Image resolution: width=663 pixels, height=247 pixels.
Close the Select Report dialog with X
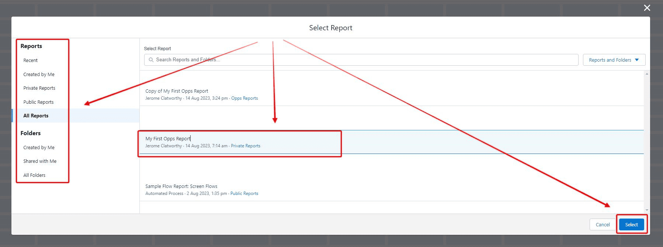tap(647, 8)
